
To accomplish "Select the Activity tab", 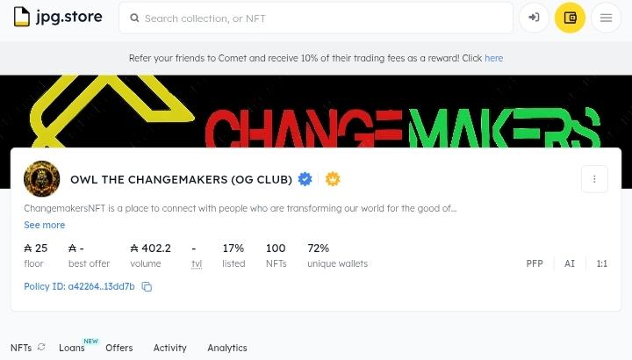I will click(169, 348).
